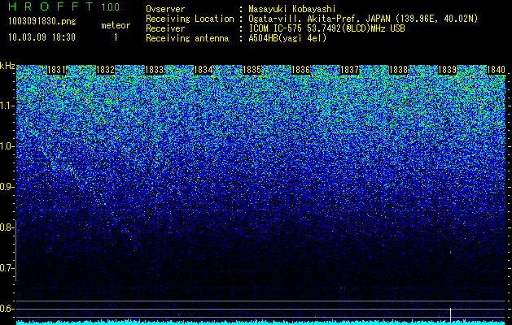Click the meteor label
The width and height of the screenshot is (512, 325).
click(116, 25)
